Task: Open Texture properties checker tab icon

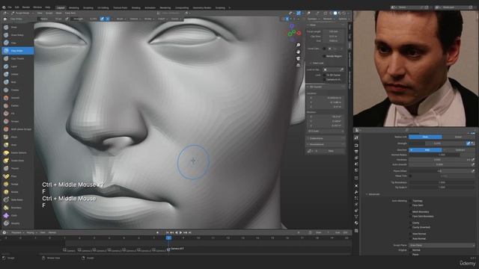Action: coord(356,231)
